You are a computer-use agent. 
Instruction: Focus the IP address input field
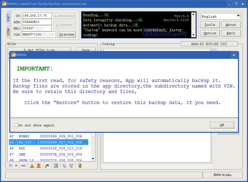37,16
